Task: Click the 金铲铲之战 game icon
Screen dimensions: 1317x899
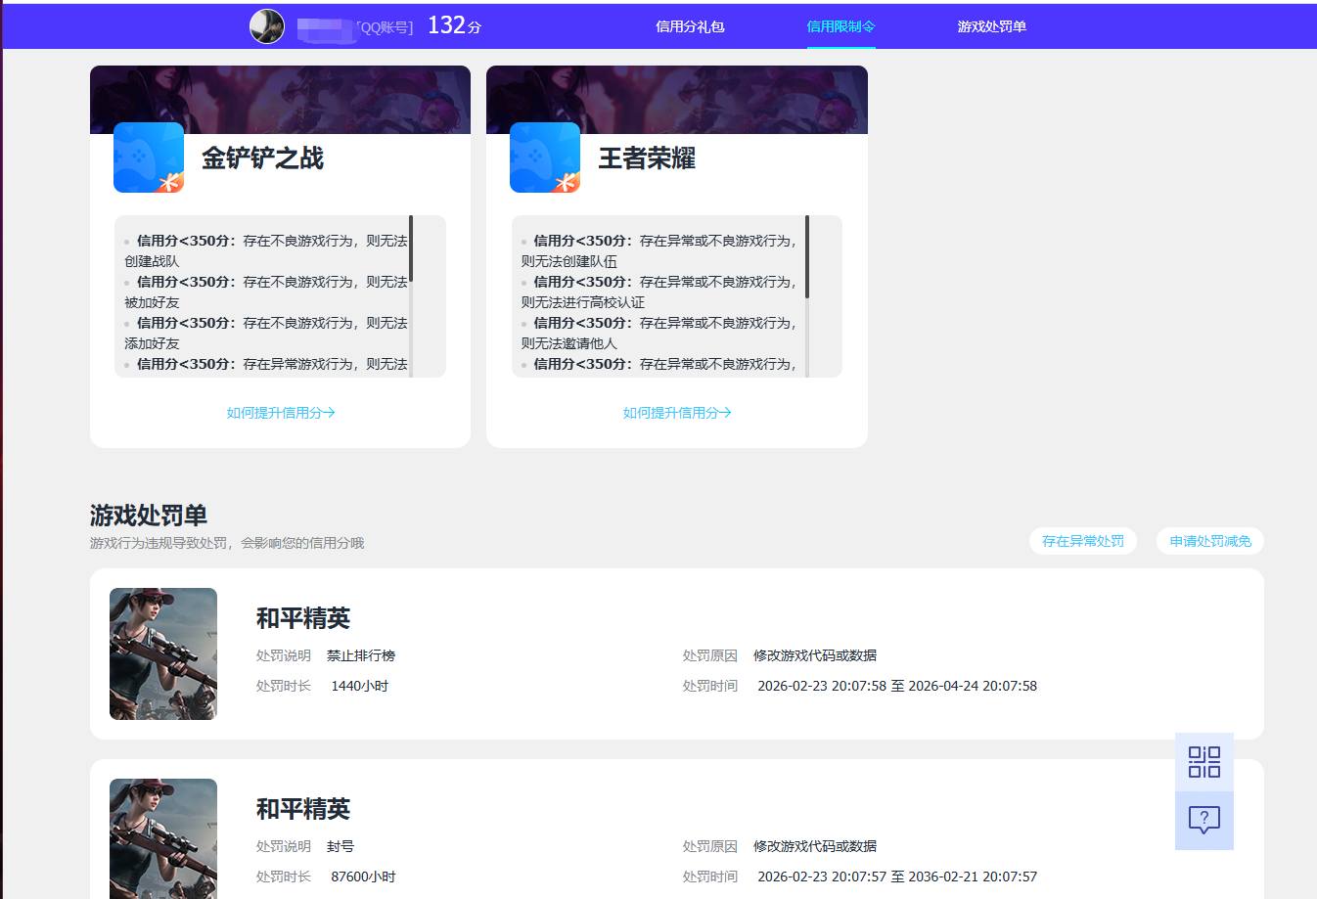Action: 149,157
